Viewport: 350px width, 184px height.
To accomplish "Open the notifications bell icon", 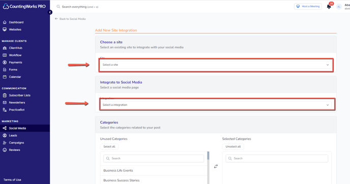I will pyautogui.click(x=329, y=7).
